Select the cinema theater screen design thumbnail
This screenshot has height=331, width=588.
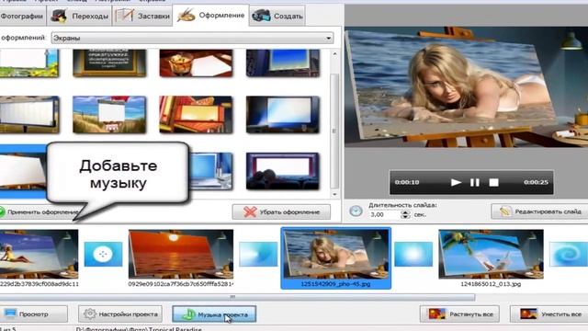click(x=283, y=171)
